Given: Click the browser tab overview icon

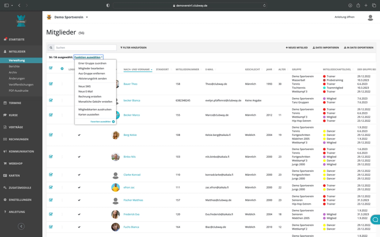Looking at the screenshot, I should [x=374, y=5].
